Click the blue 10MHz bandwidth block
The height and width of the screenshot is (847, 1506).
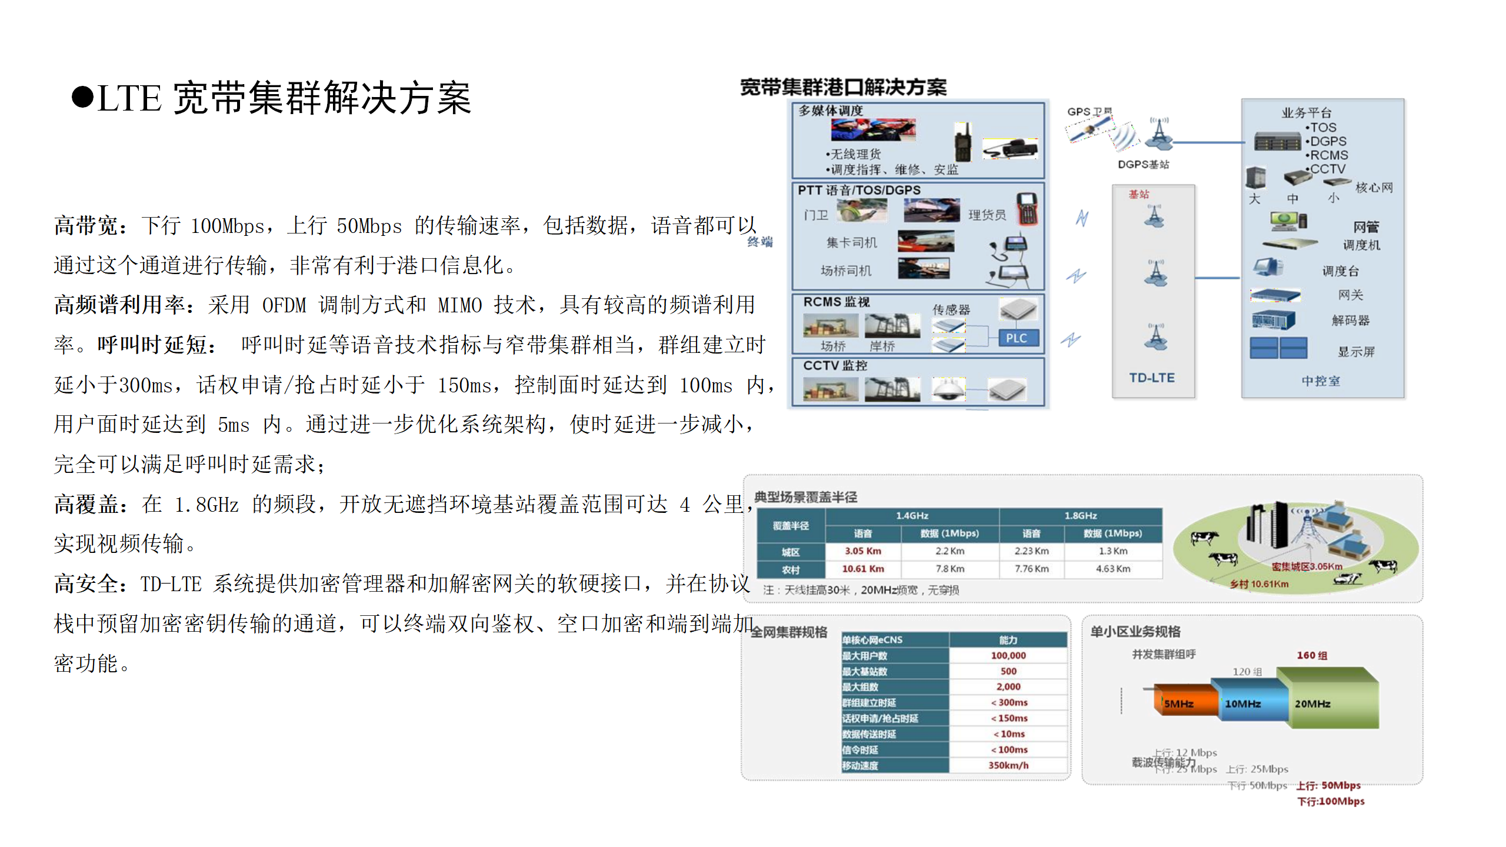1249,699
